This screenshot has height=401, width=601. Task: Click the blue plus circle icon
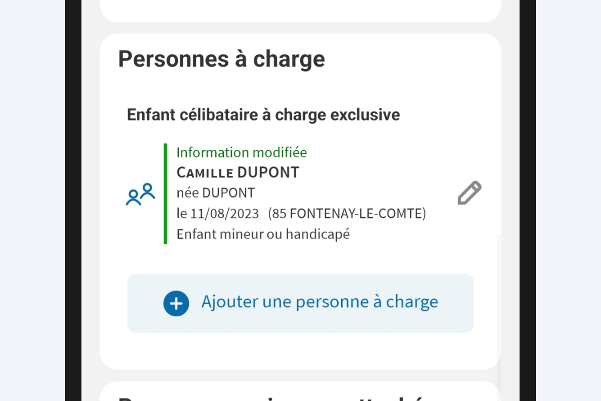coord(176,303)
